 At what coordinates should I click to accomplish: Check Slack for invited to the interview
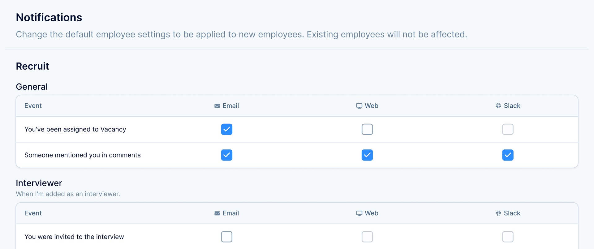tap(508, 237)
